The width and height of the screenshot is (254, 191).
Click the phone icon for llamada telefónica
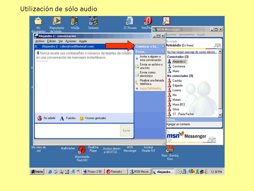point(137,82)
